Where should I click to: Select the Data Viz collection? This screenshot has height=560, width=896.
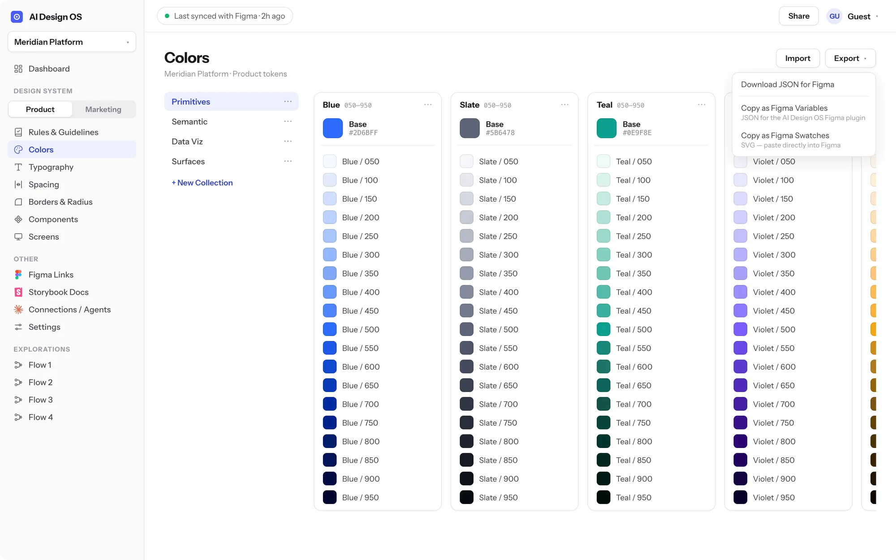231,142
